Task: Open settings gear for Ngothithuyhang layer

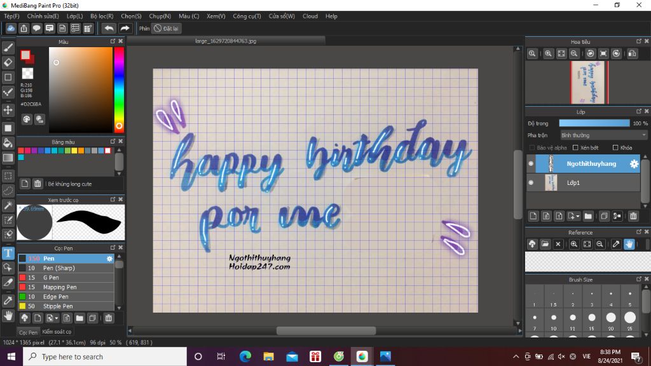Action: coord(634,164)
